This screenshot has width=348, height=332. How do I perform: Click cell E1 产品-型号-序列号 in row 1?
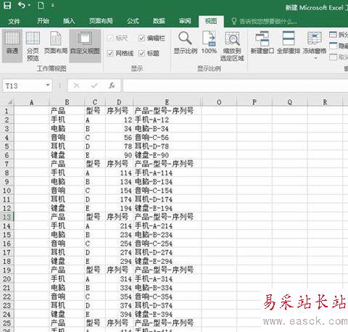coord(167,111)
